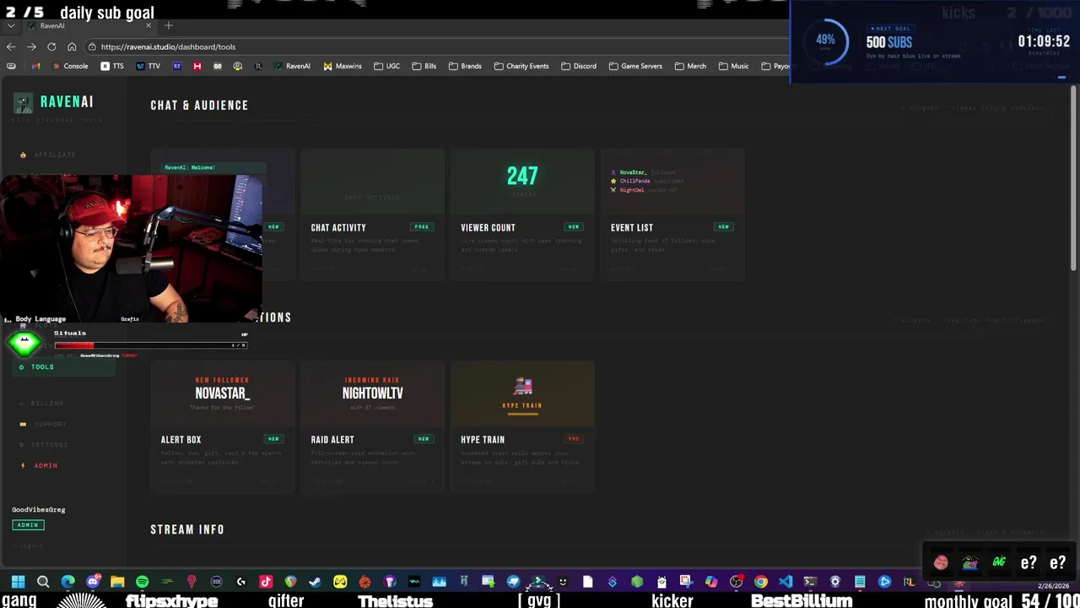
Task: Open Support in RavenAI sidebar
Action: click(49, 424)
